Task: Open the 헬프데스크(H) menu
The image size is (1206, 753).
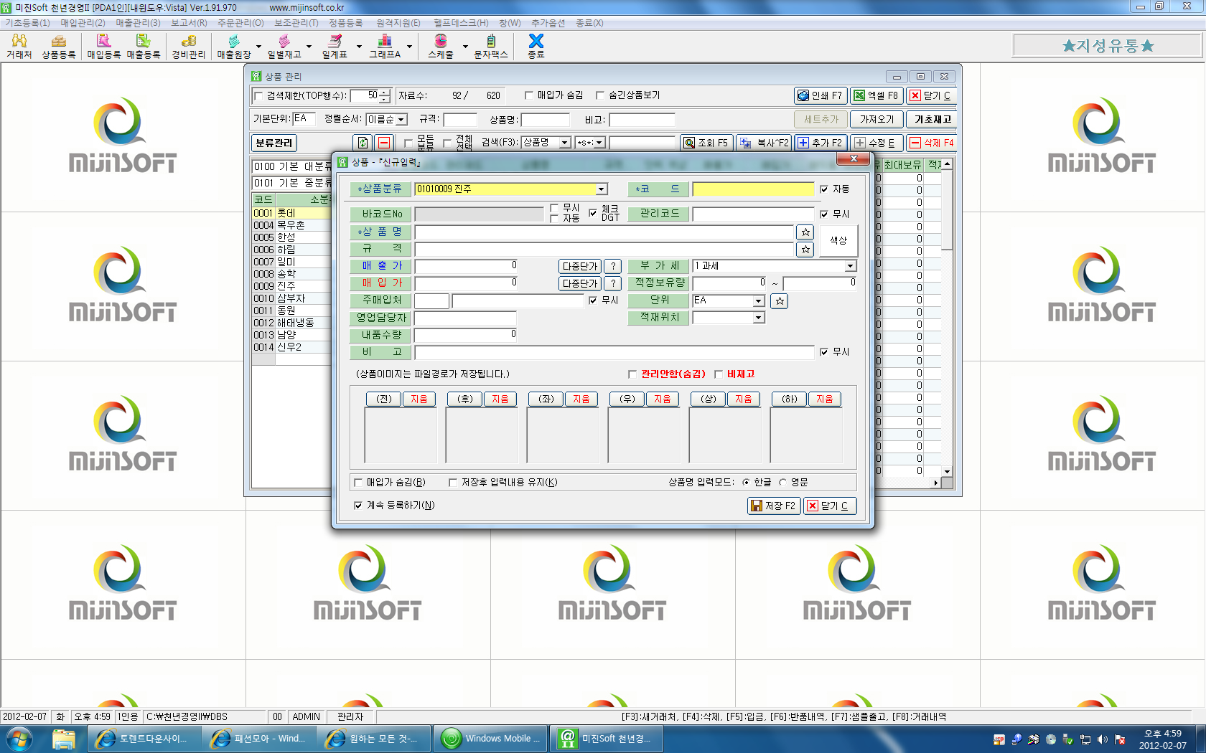Action: [x=461, y=23]
